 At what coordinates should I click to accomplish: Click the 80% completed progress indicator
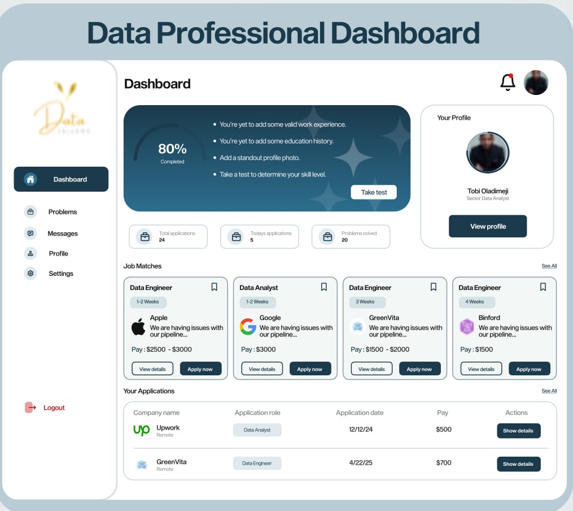click(172, 152)
